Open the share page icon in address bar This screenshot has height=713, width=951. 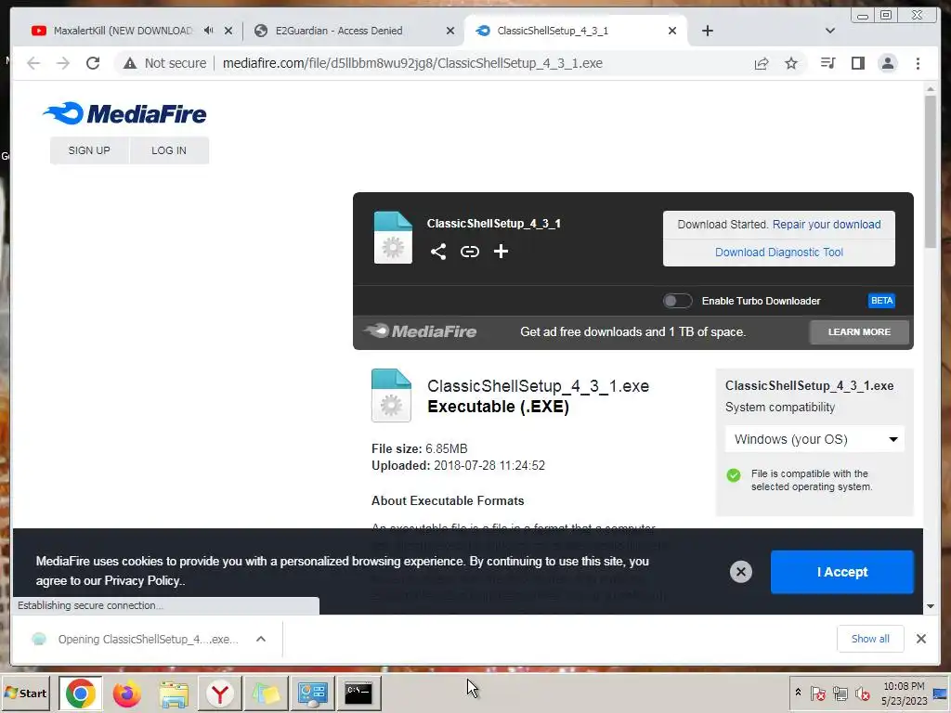[762, 63]
